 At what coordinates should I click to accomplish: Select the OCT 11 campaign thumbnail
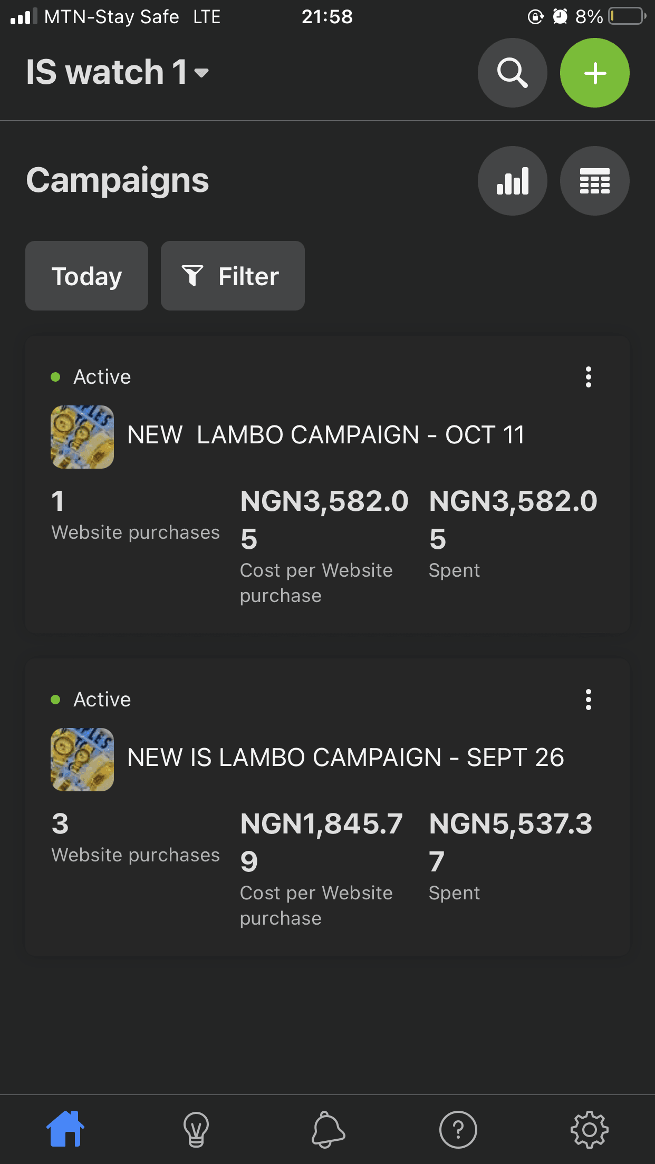tap(82, 437)
